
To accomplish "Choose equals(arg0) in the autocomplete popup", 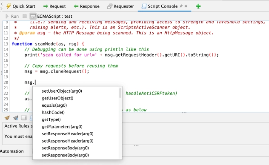I will tap(54, 105).
